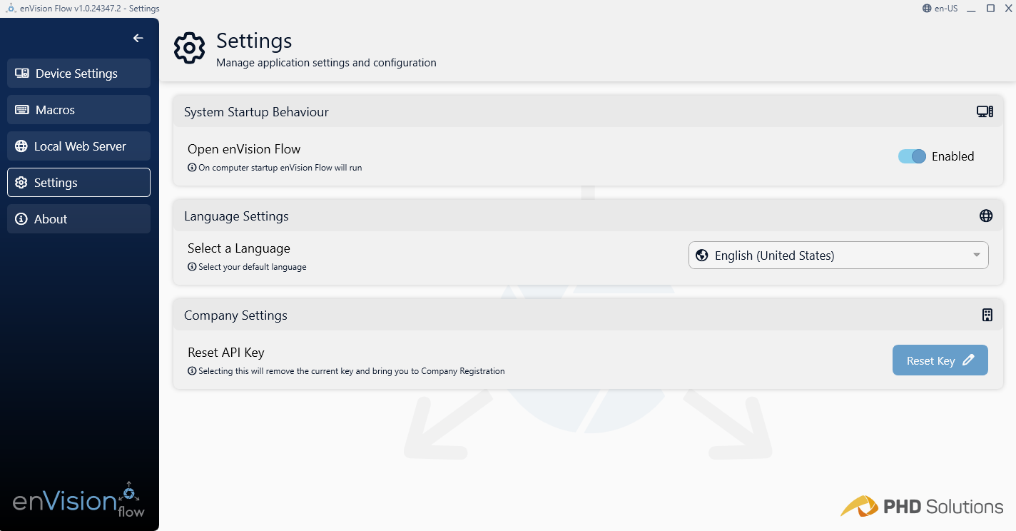Collapse the sidebar with the back arrow
Screen dimensions: 1016x531
tap(138, 39)
